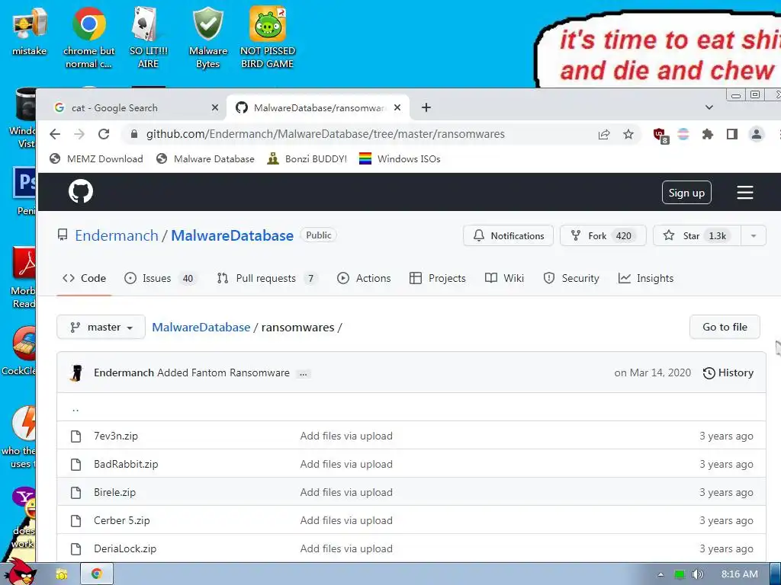Open the Projects tab
The height and width of the screenshot is (585, 781).
[x=437, y=278]
